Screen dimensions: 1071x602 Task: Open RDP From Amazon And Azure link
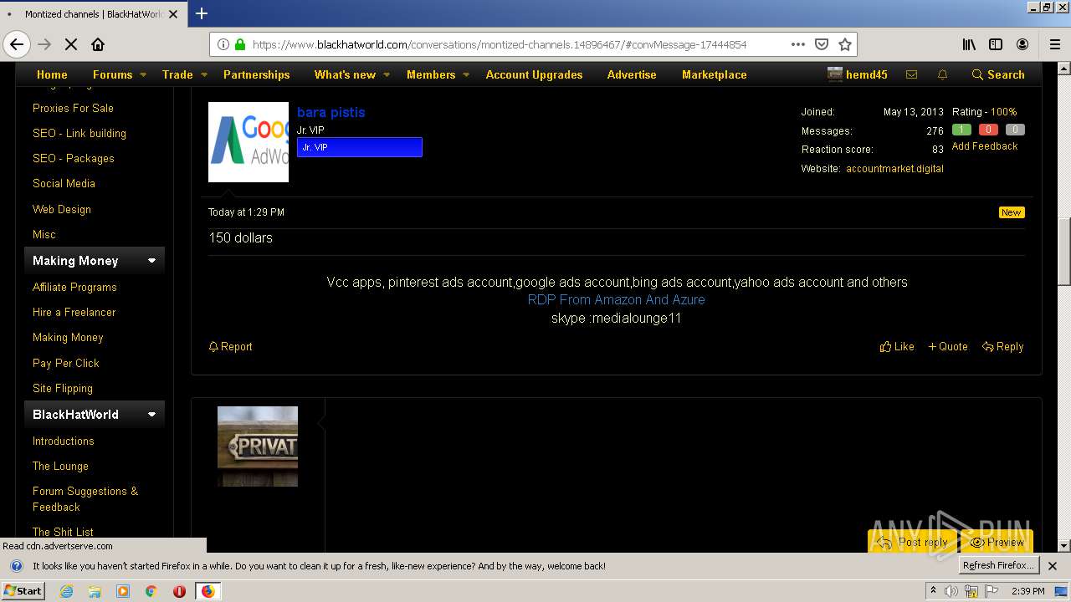tap(616, 299)
